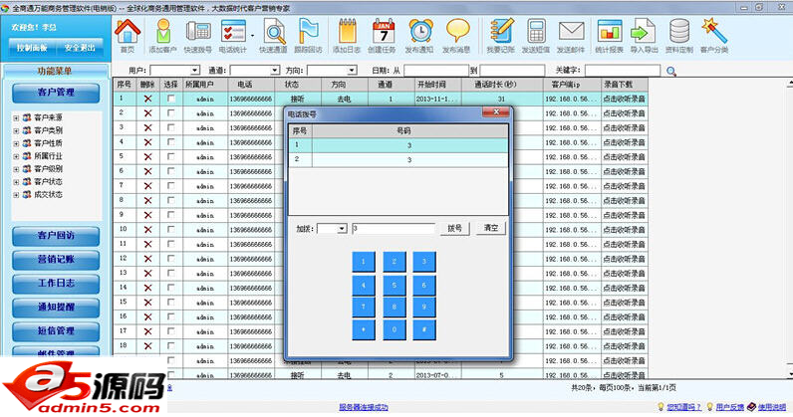Screen dimensions: 793x417
Task: Open the 营销记账 sidebar menu
Action: click(x=56, y=260)
